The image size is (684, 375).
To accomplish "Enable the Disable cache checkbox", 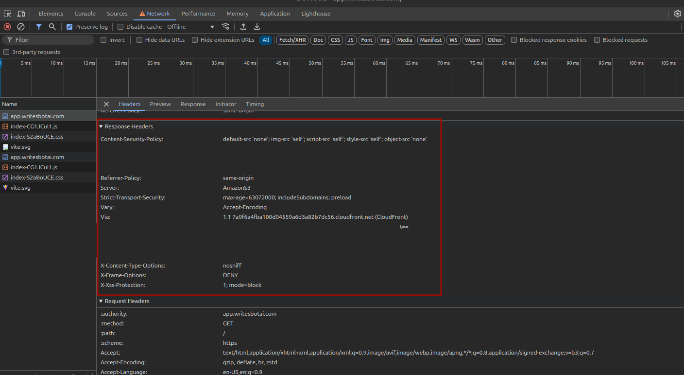I will [x=121, y=27].
